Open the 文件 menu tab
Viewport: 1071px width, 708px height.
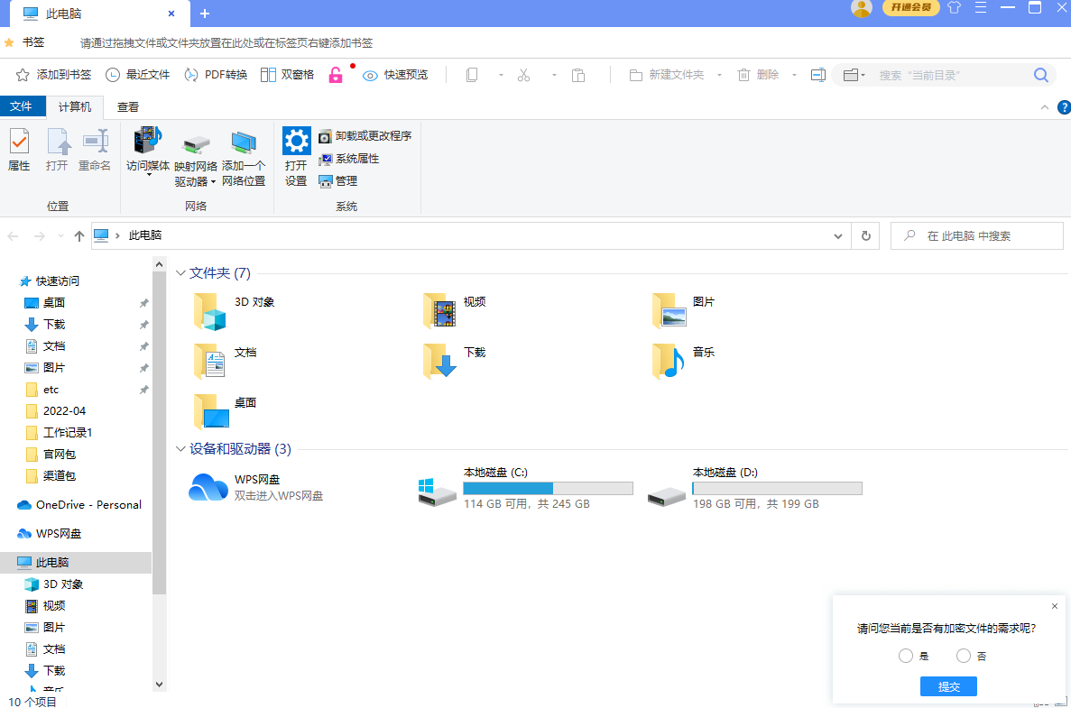(21, 107)
